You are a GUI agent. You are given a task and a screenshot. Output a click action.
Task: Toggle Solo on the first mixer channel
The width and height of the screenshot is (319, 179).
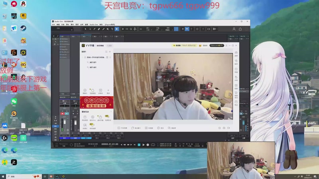click(x=67, y=111)
